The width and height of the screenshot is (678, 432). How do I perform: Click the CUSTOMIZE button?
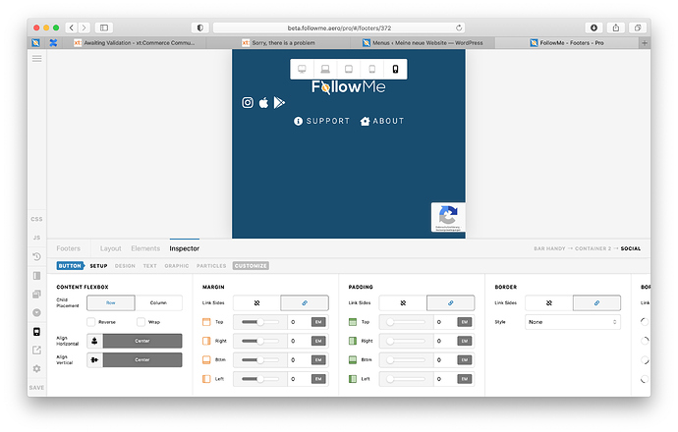[251, 266]
